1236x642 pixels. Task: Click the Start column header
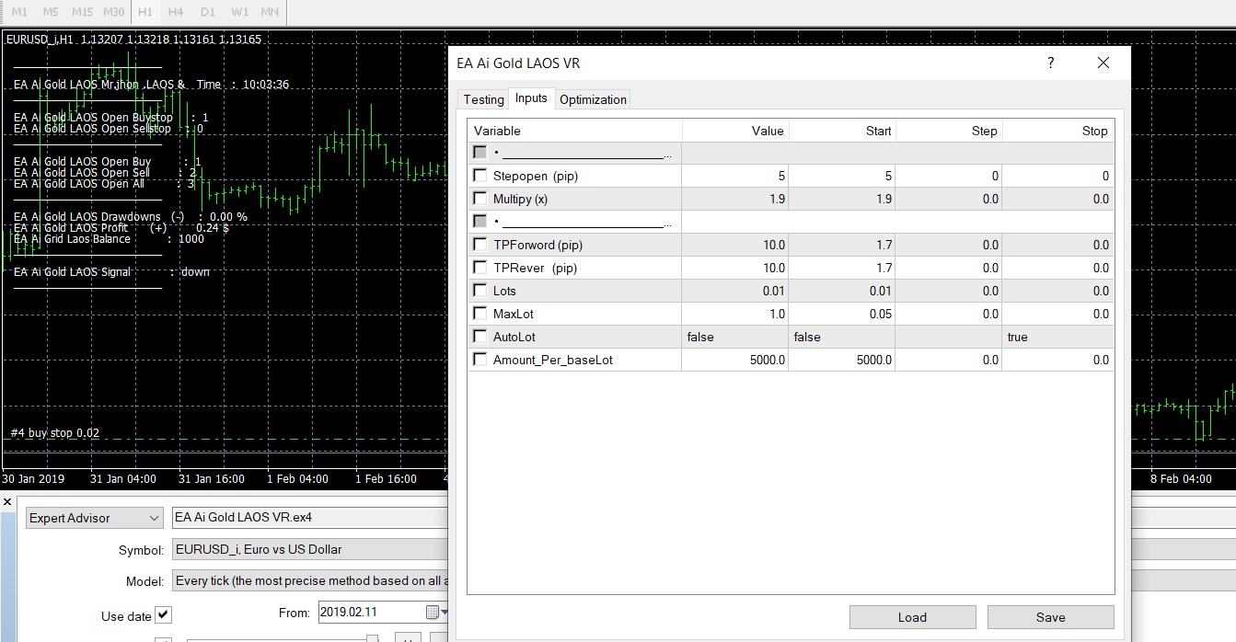pyautogui.click(x=842, y=131)
